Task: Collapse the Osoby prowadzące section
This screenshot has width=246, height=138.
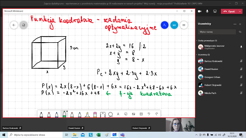Action: [x=196, y=41]
